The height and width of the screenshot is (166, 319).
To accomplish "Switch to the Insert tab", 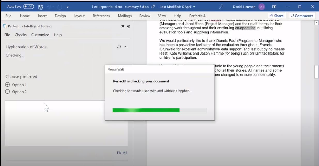I will [42, 16].
